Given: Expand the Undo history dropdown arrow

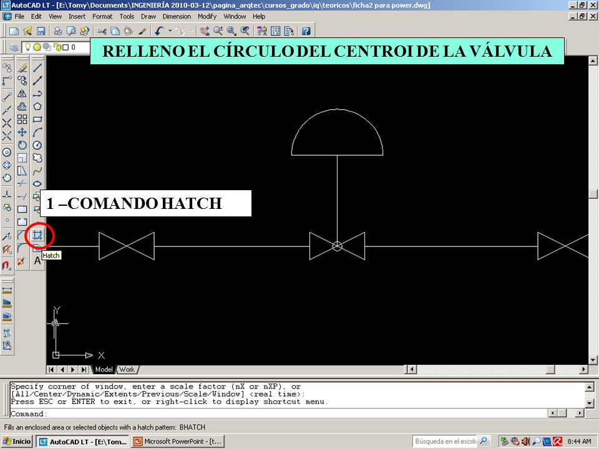Looking at the screenshot, I should 170,31.
